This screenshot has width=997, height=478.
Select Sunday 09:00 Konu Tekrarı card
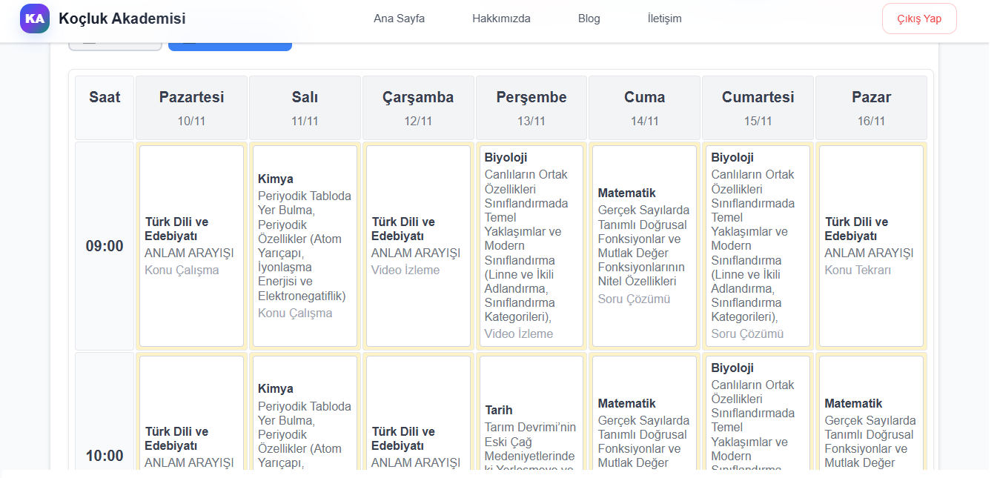tap(871, 246)
